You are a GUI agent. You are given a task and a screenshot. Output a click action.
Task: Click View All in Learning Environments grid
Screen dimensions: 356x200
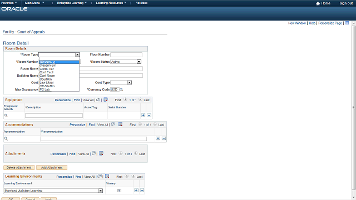(x=89, y=177)
